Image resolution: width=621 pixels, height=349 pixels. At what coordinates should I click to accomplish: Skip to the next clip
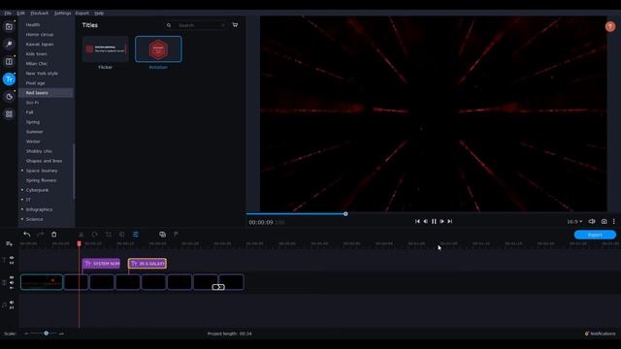click(450, 222)
